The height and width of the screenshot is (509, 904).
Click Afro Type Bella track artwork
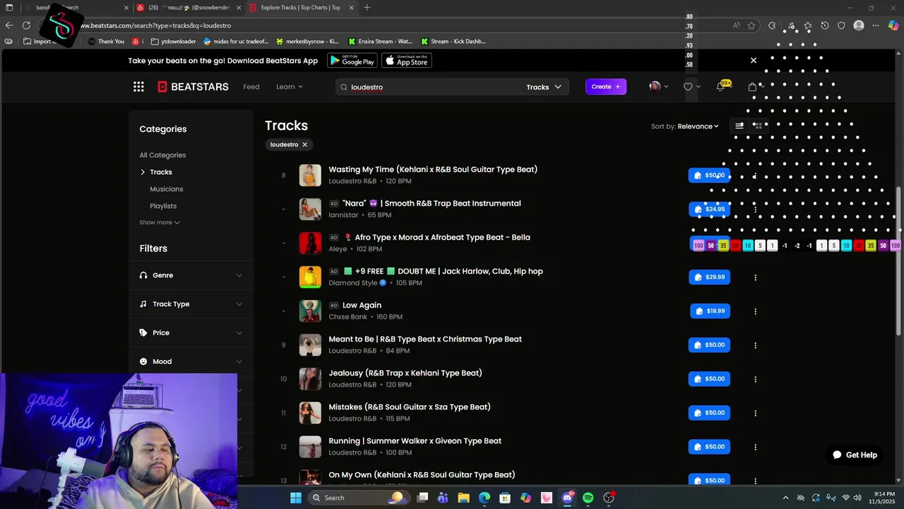[x=310, y=243]
